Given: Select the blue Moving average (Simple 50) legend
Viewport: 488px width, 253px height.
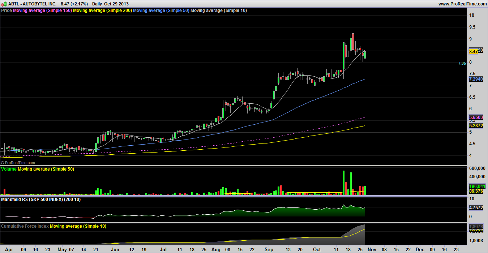Looking at the screenshot, I should click(161, 10).
